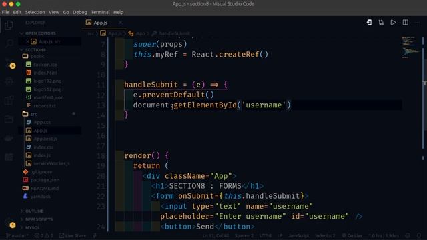This screenshot has width=427, height=240.
Task: Place cursor on the e.preventDefault() line
Action: coord(173,95)
